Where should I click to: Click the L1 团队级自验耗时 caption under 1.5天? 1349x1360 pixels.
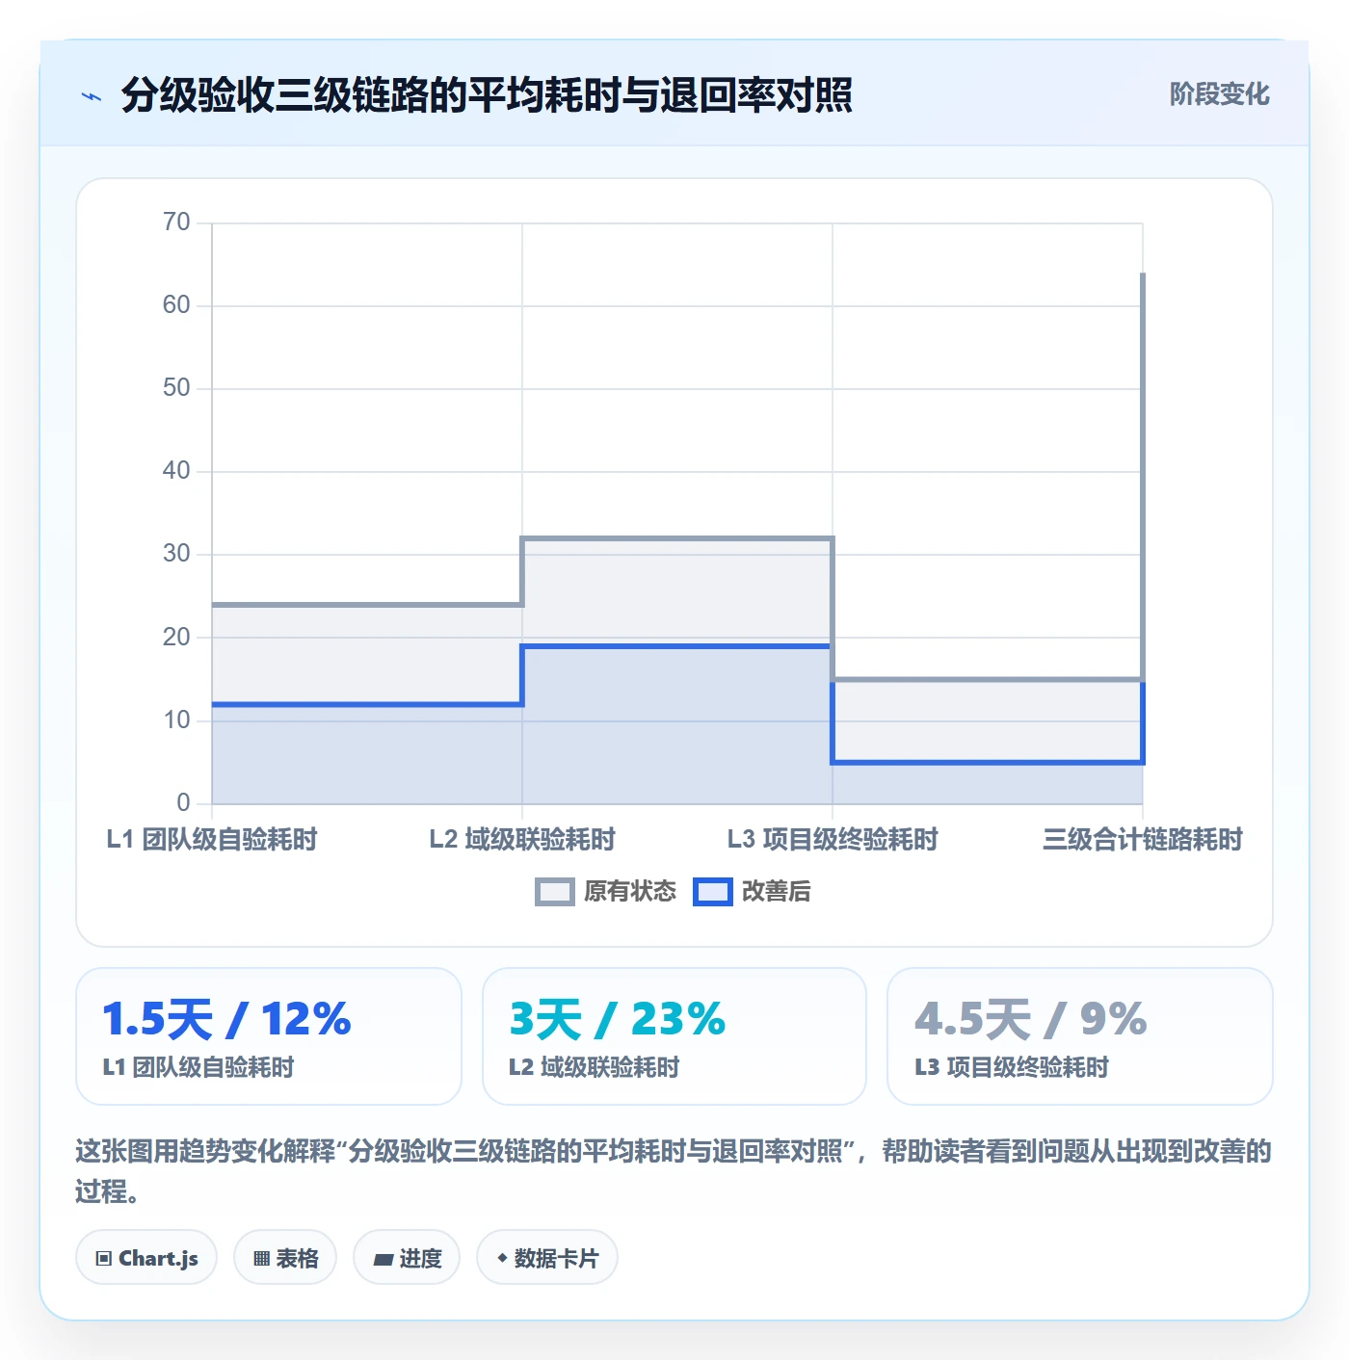click(198, 1067)
